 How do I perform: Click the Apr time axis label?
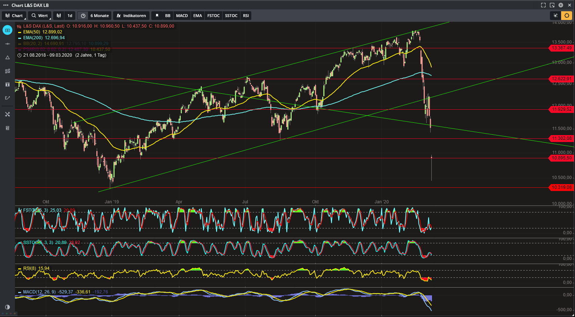pyautogui.click(x=179, y=202)
